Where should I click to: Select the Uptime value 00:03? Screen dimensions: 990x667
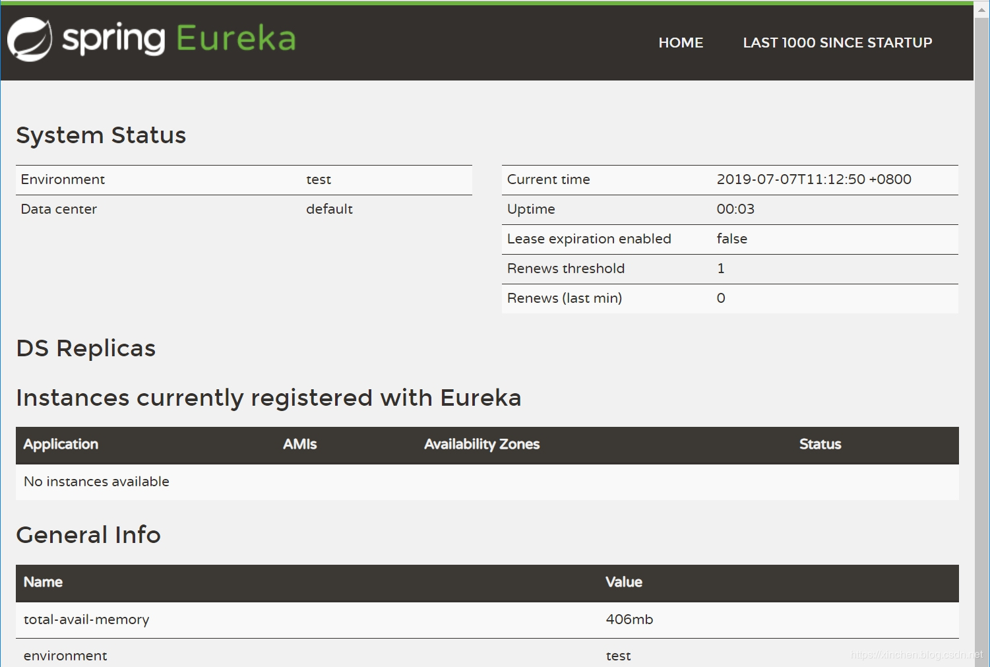(735, 209)
